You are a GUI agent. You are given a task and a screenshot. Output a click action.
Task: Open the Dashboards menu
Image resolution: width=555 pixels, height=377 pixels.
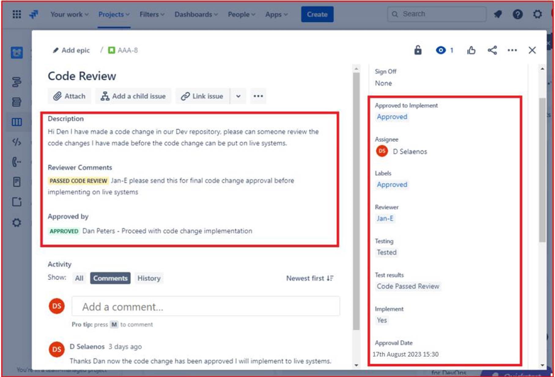click(196, 14)
